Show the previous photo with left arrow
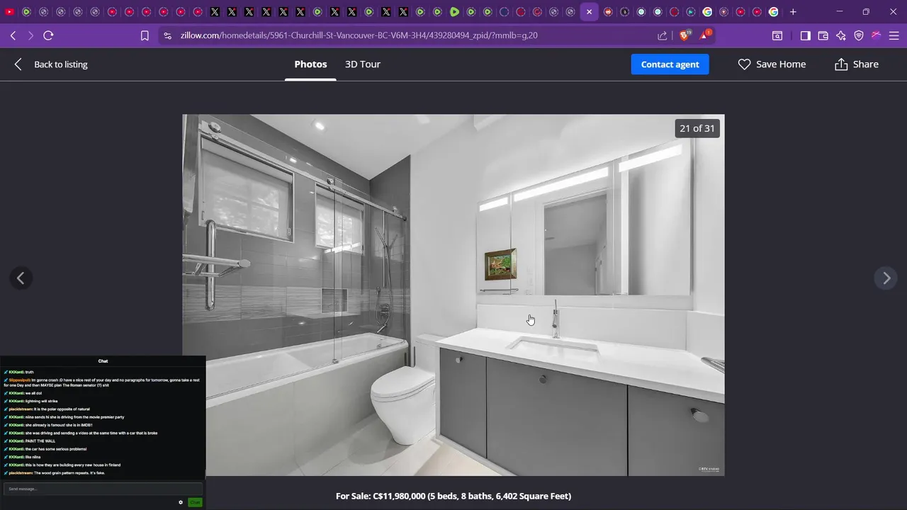 point(21,278)
